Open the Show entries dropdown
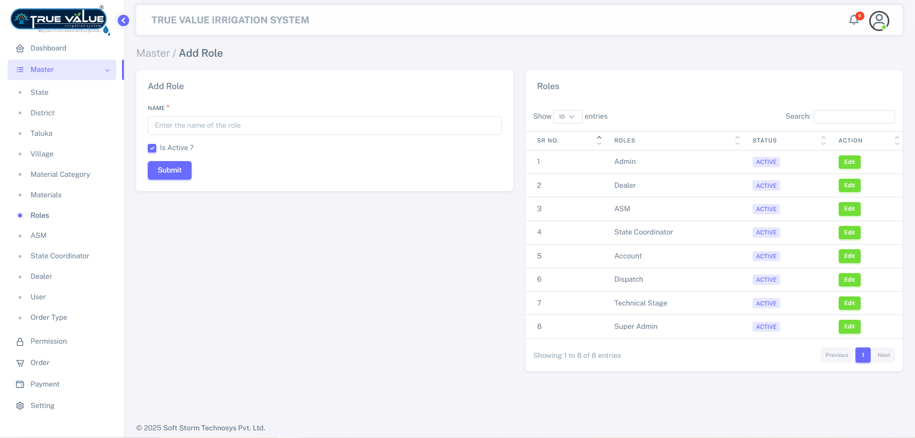915x438 pixels. pos(568,116)
